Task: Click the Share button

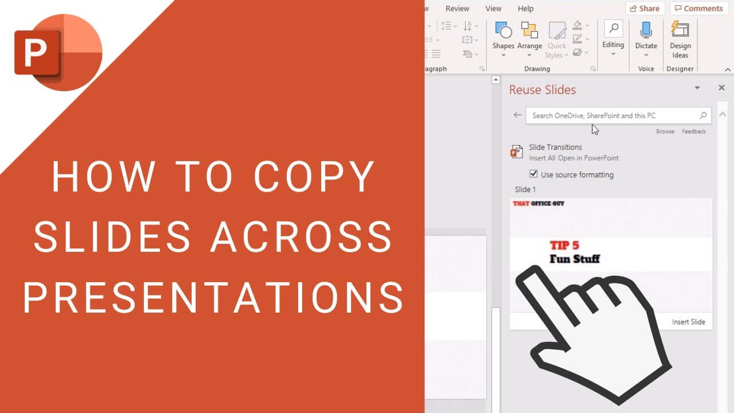Action: (645, 9)
